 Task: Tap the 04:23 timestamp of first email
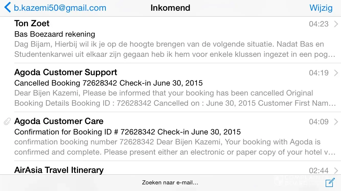319,24
